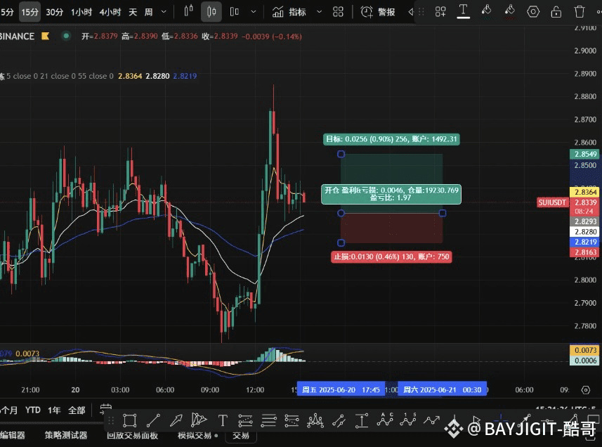Set range to 1年
Screen dimensions: 602x447
[54, 410]
